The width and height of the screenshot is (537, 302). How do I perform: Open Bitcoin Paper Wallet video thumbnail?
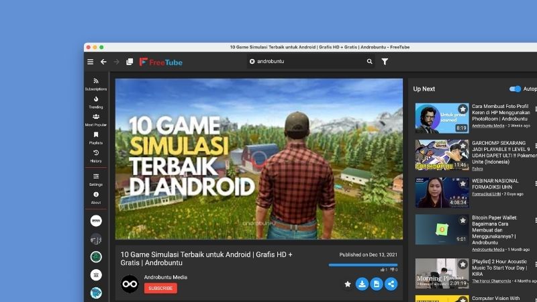[x=442, y=230]
